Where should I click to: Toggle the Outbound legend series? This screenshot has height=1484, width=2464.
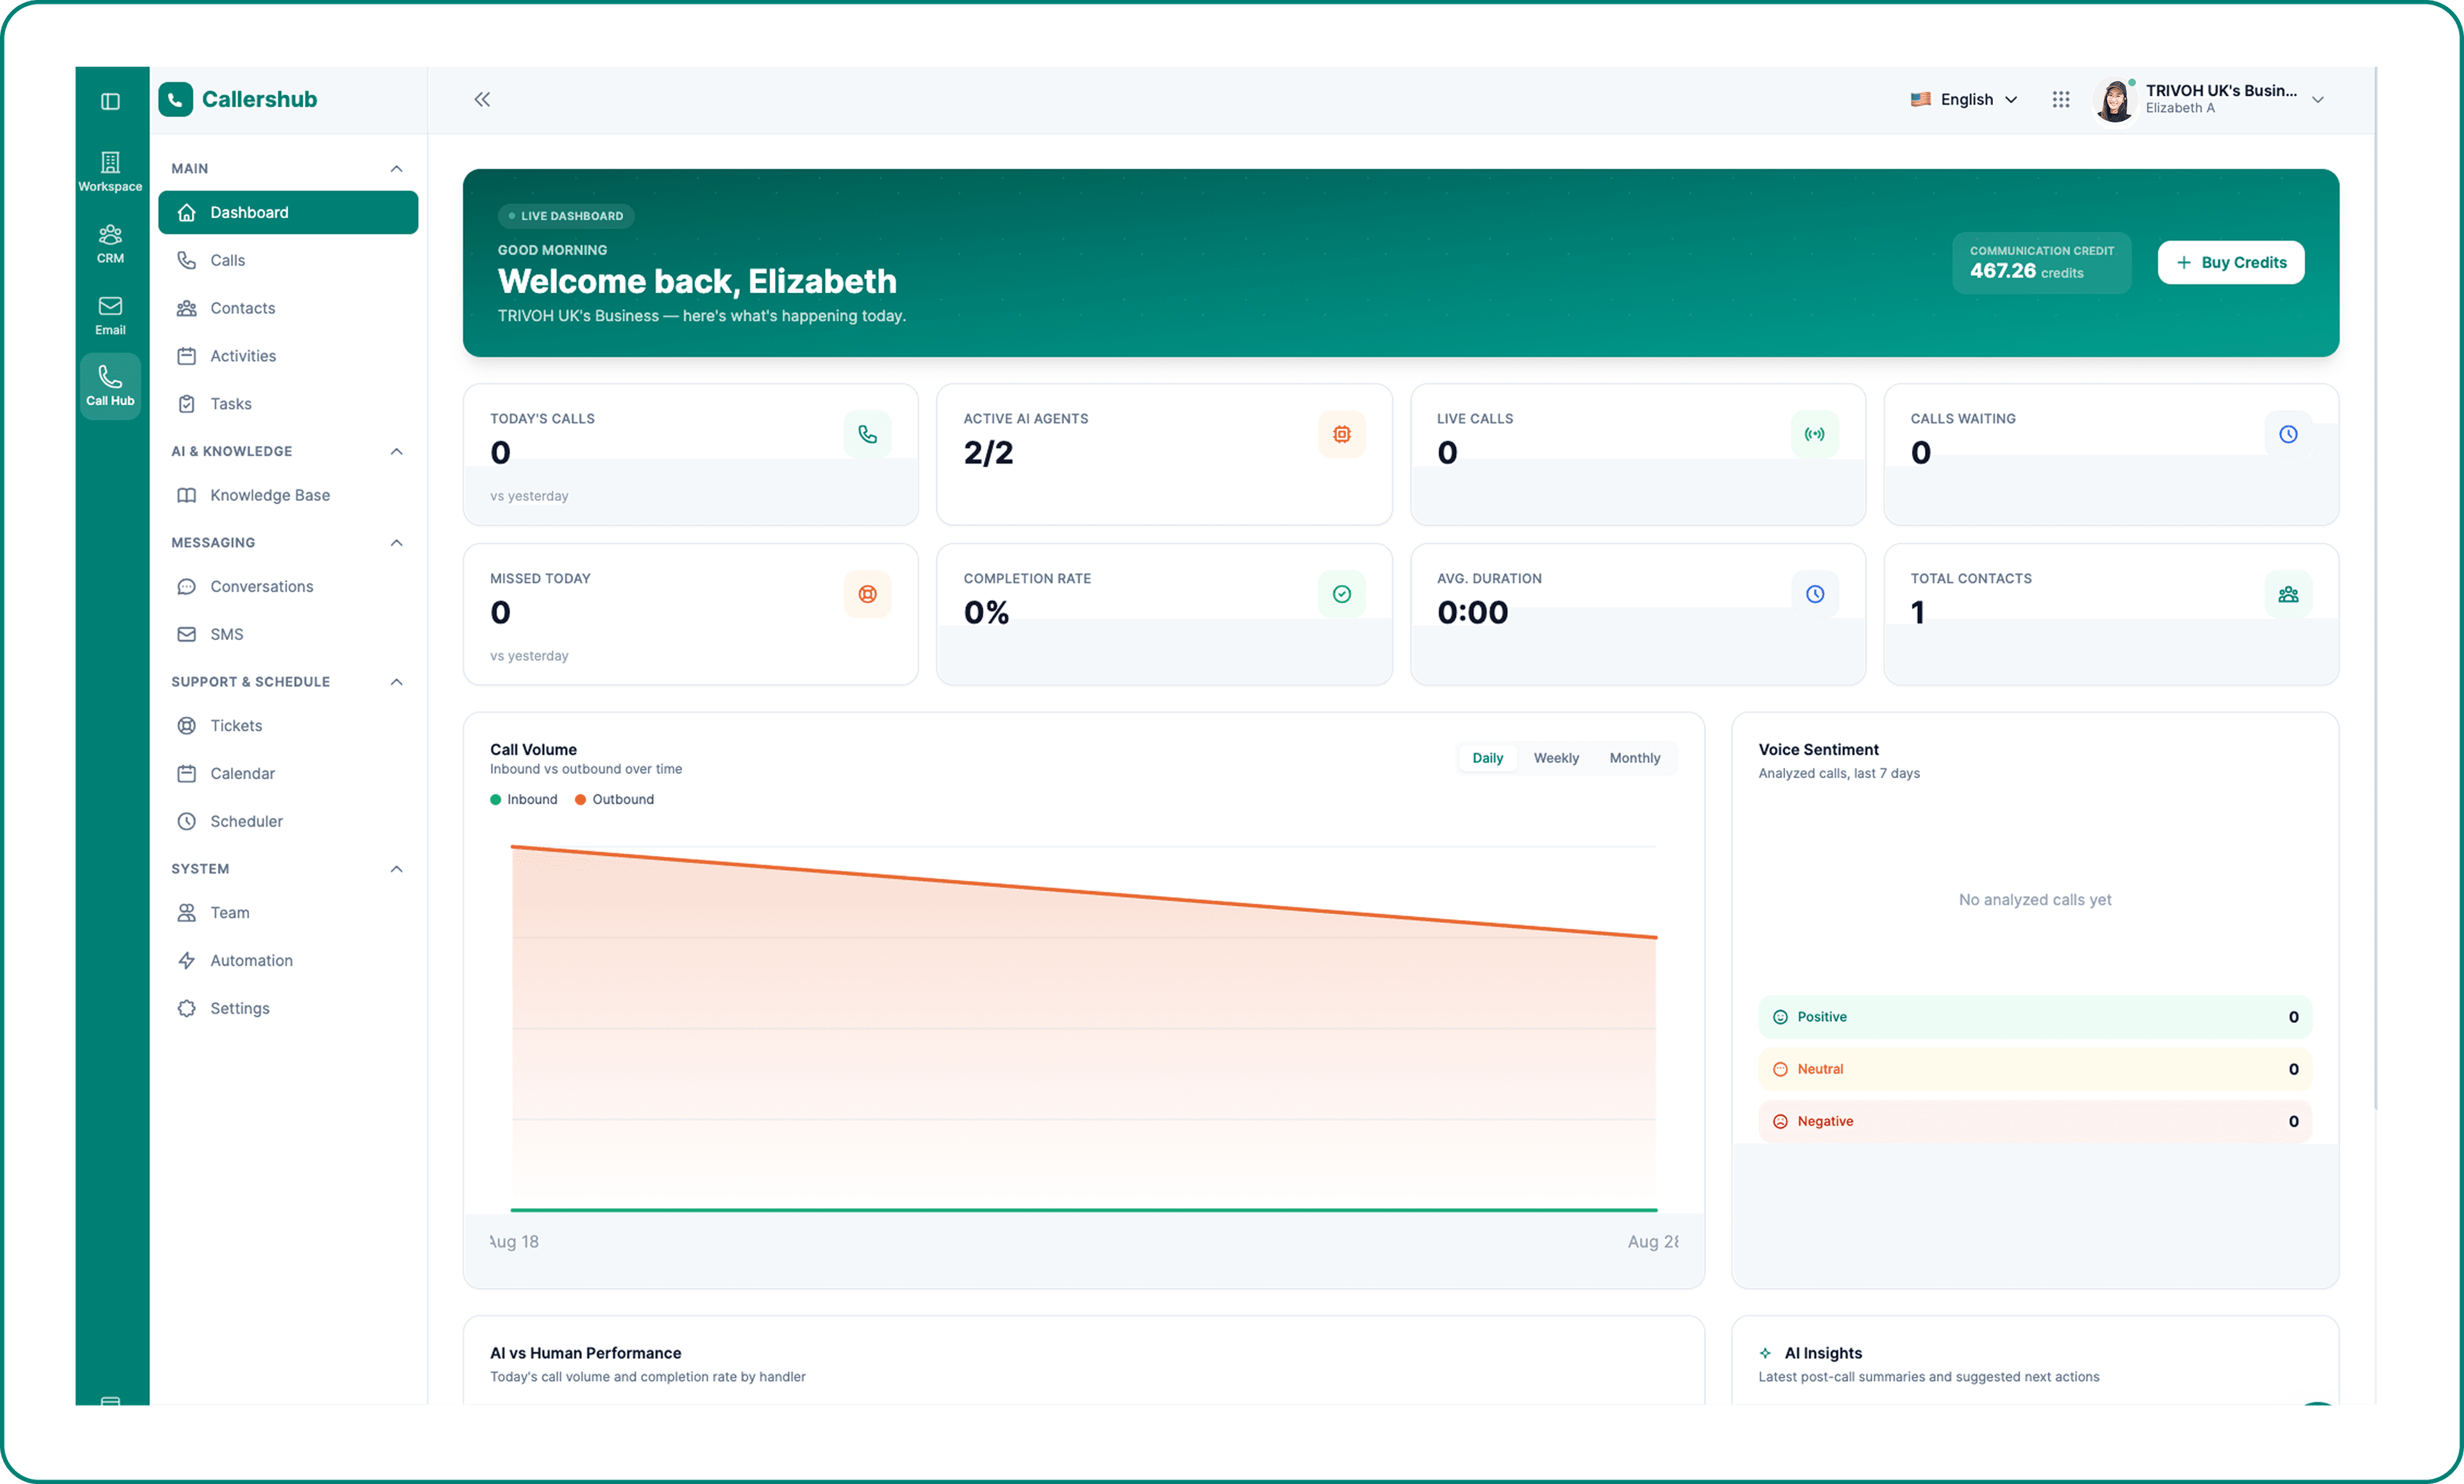pyautogui.click(x=614, y=798)
